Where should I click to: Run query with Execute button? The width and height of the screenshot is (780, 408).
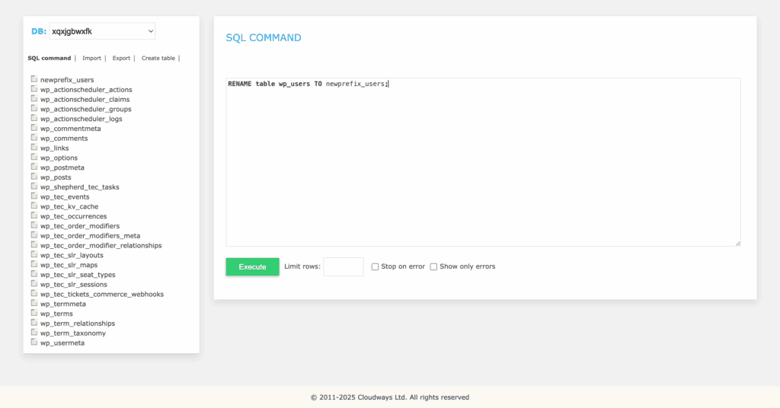point(253,267)
